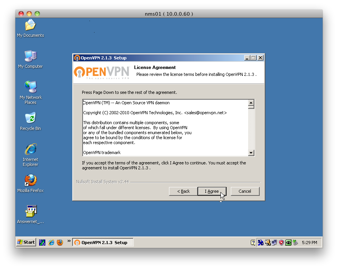Expand the quick launch overflow chevron

pos(69,241)
